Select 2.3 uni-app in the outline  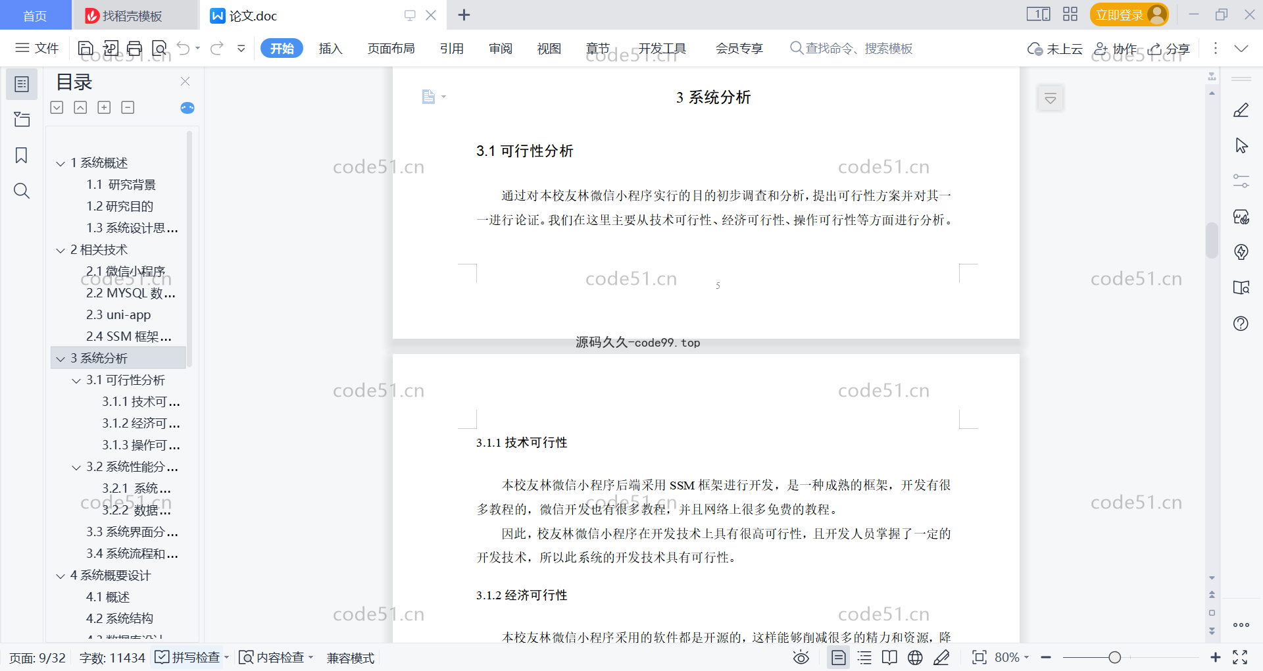pos(118,314)
